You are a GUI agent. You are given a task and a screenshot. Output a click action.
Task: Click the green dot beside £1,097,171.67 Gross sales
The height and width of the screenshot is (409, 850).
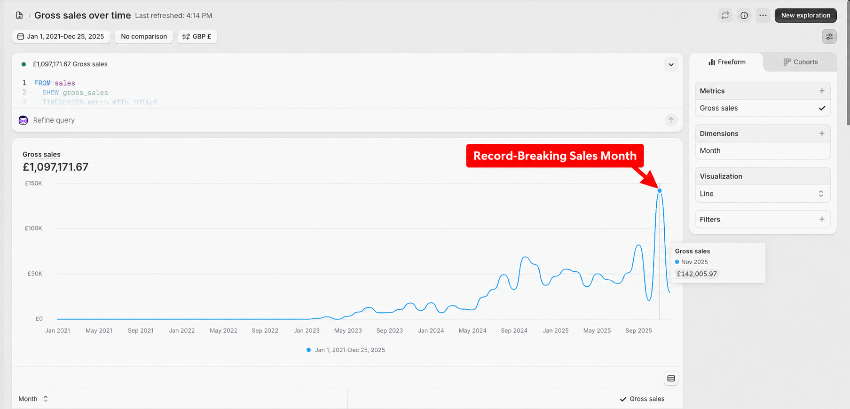tap(24, 64)
